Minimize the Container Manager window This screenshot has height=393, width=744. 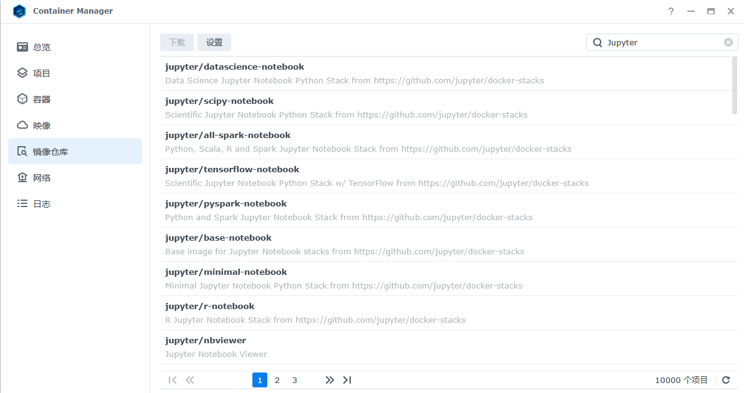(691, 11)
